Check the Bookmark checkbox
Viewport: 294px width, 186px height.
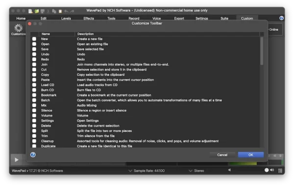(34, 95)
